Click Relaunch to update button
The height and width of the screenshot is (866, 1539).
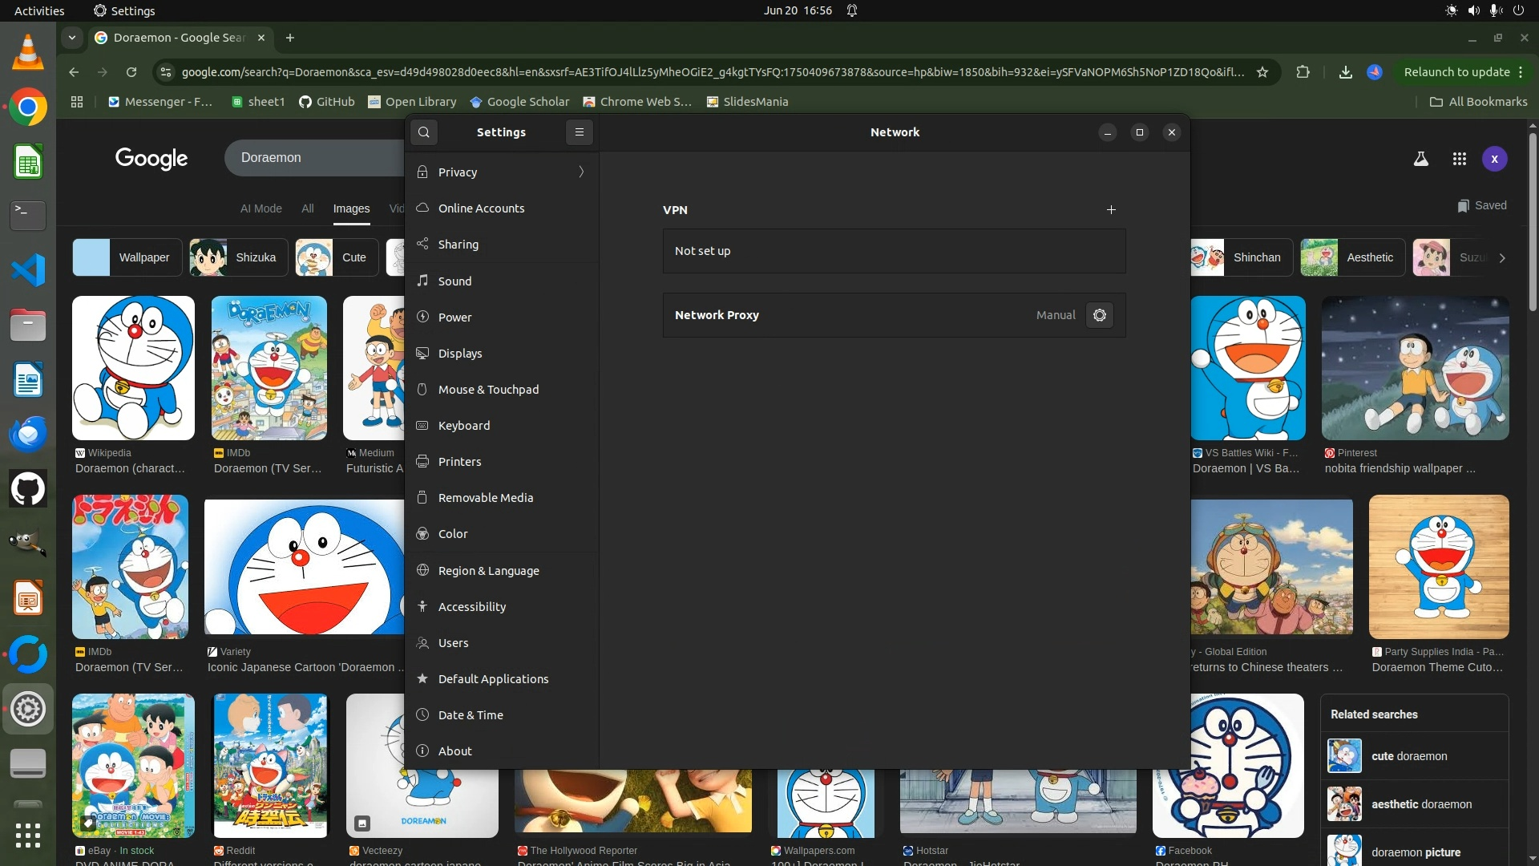[1456, 72]
